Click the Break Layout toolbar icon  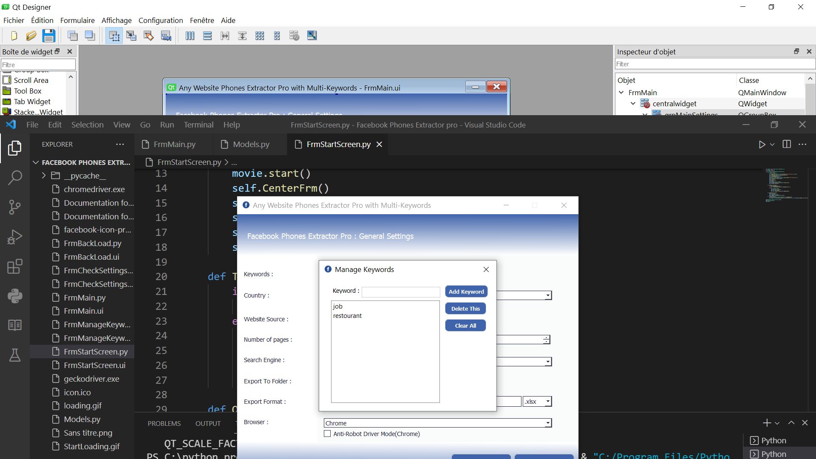(x=295, y=36)
